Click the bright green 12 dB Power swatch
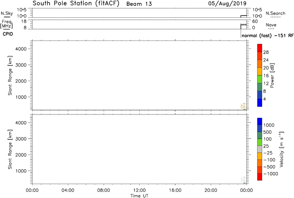The height and width of the screenshot is (198, 294). [x=259, y=79]
